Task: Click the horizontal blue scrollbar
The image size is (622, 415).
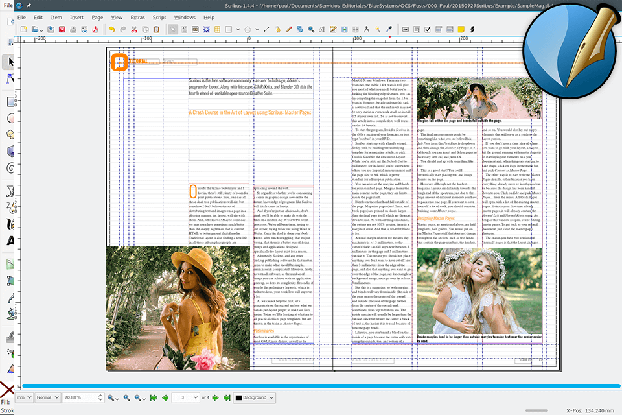Action: tap(311, 386)
